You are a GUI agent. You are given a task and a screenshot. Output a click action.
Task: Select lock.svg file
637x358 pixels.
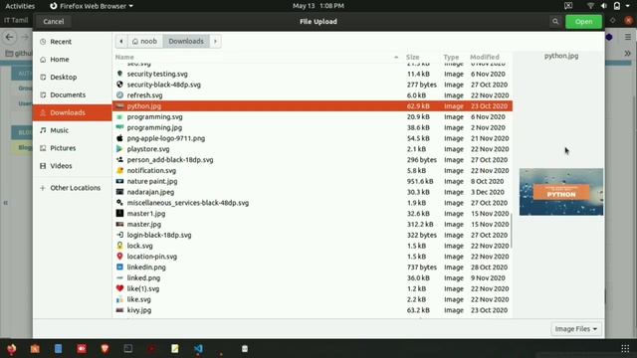312,246
